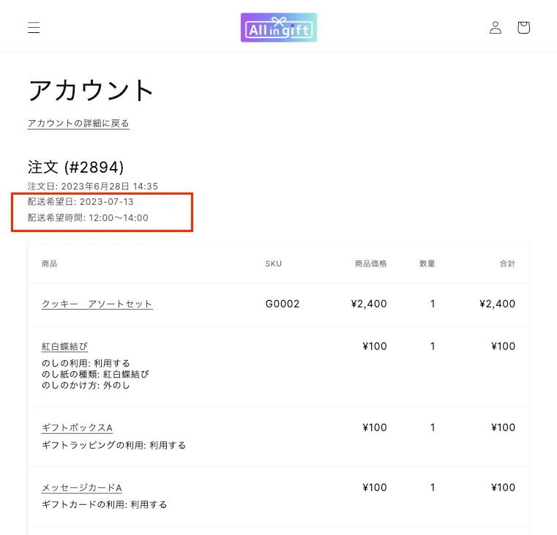Open the メッセージカードA product link

[81, 487]
